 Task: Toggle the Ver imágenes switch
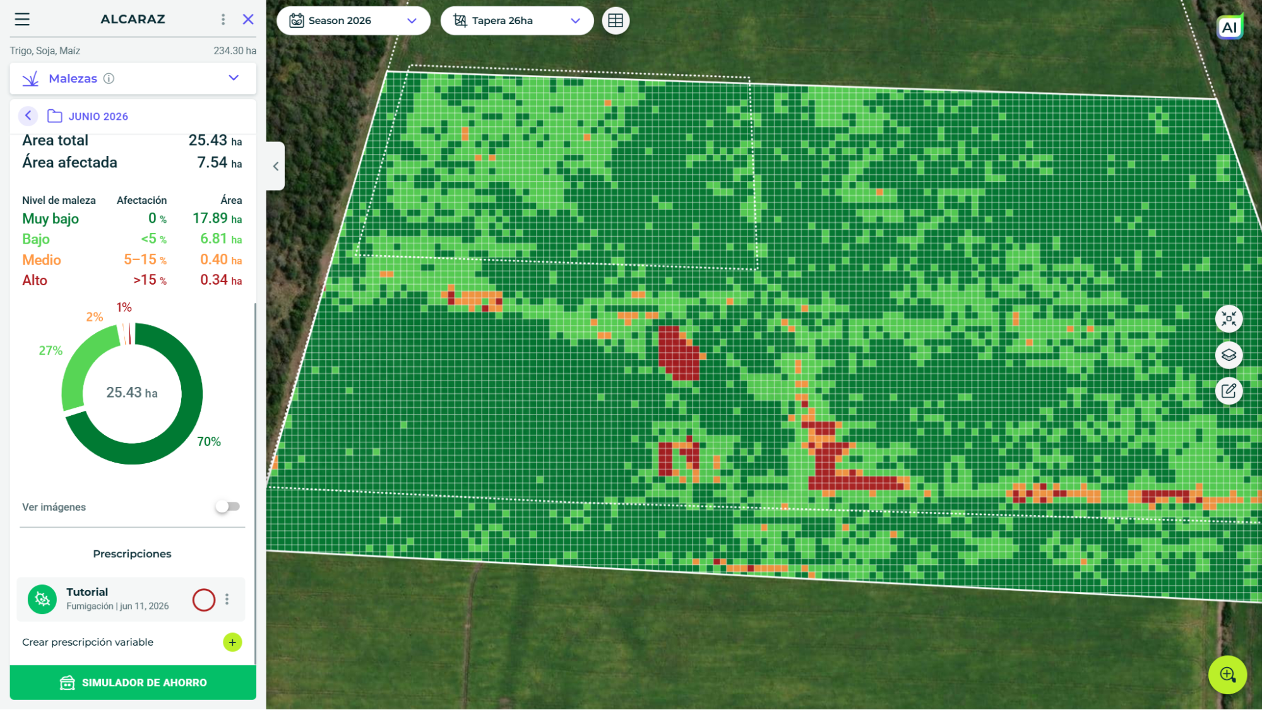(x=227, y=507)
